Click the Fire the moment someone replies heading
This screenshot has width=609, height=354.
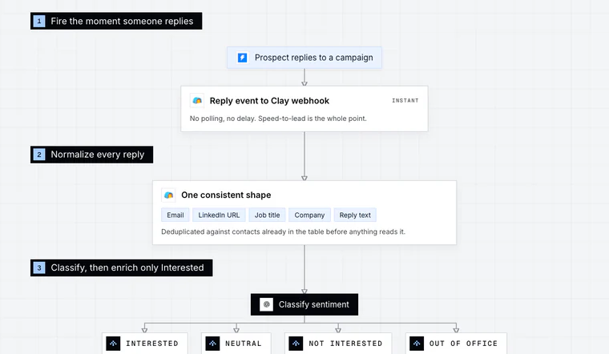116,21
